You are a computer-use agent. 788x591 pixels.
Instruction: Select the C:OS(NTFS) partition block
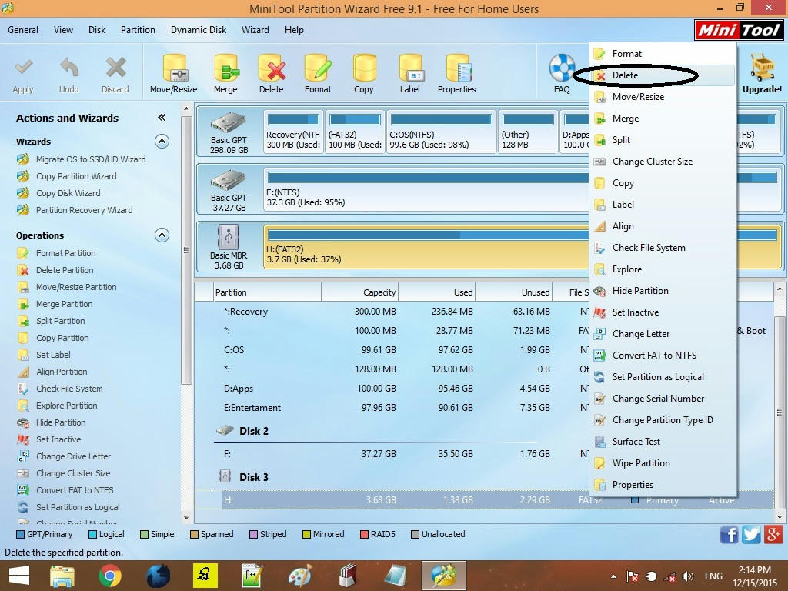441,131
